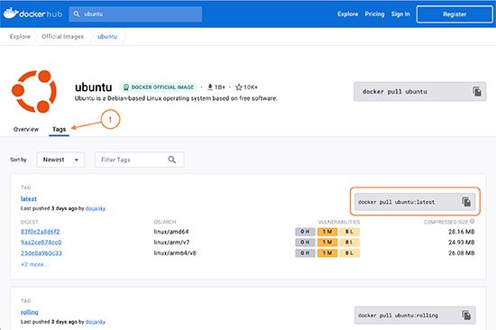
Task: Open the Sort by Newest dropdown
Action: pos(60,160)
